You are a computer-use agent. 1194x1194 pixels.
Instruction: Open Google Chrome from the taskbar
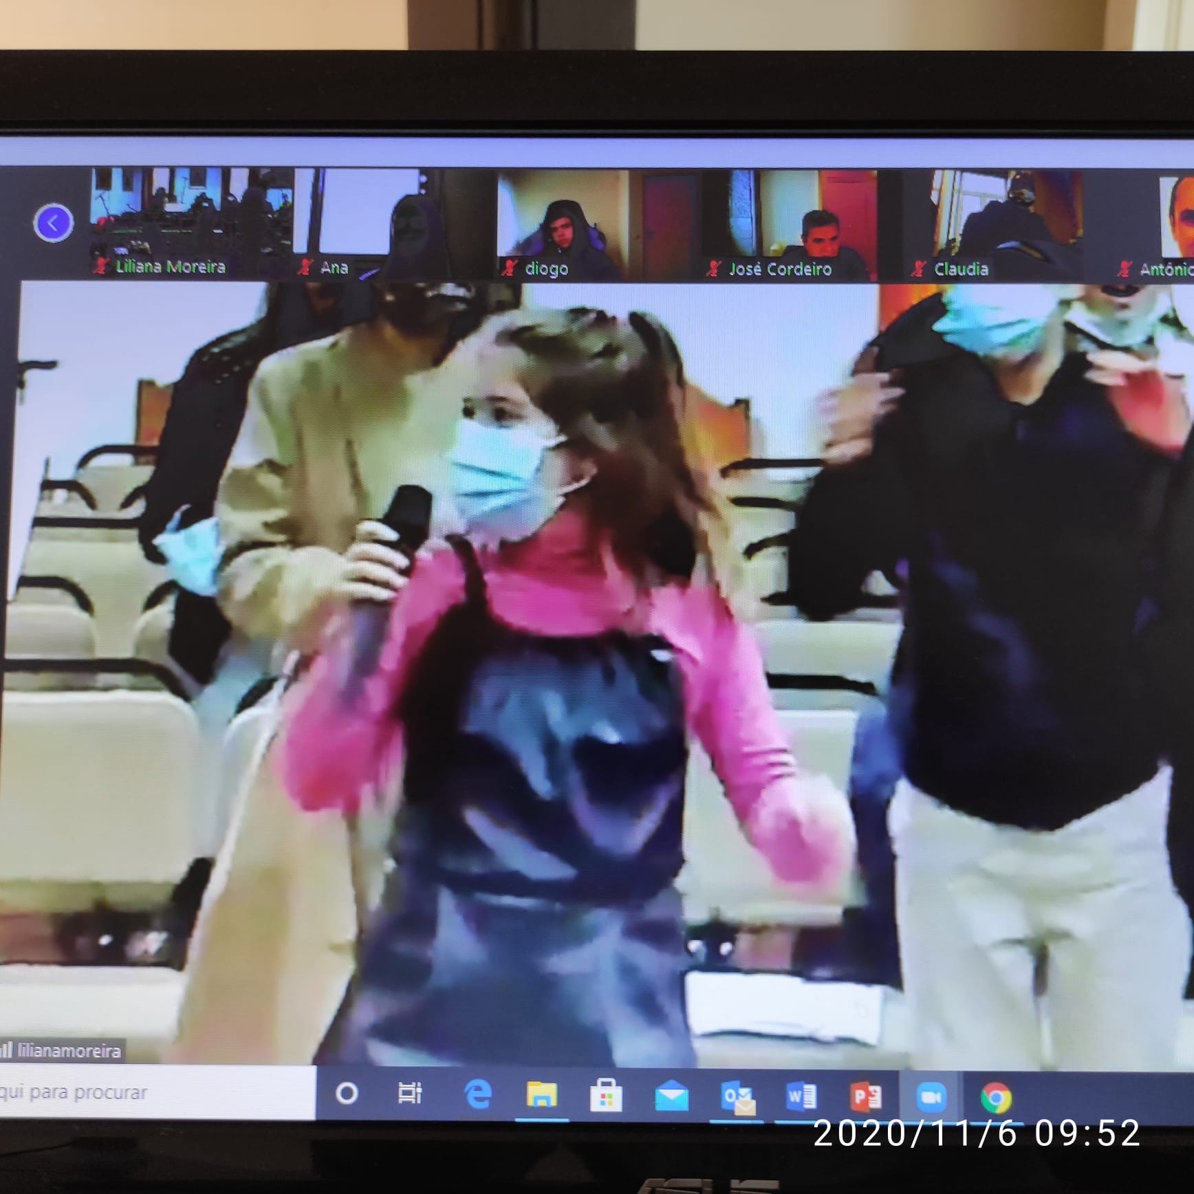coord(996,1098)
